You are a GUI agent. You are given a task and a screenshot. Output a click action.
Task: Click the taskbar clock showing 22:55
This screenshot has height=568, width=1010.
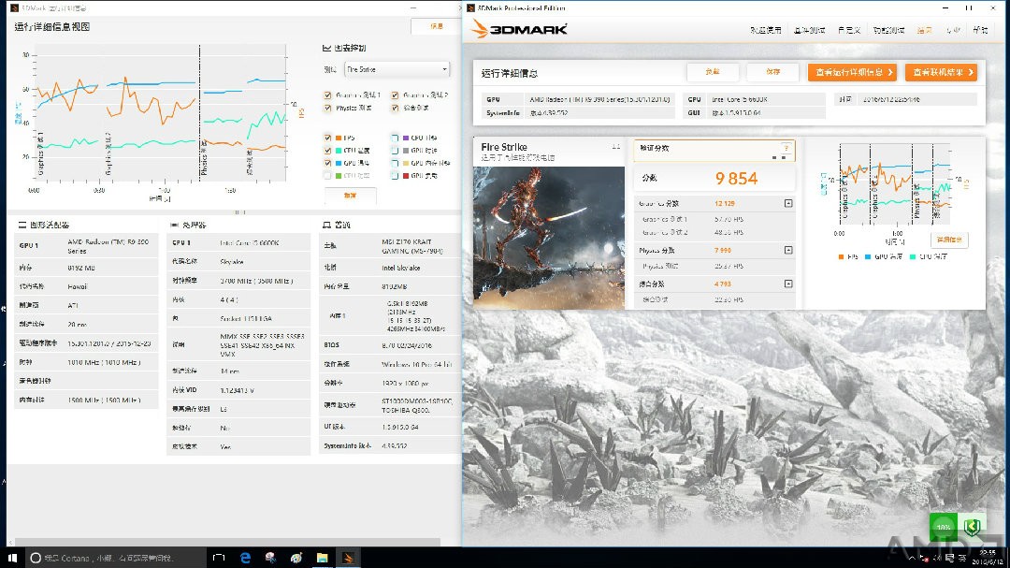tap(987, 557)
